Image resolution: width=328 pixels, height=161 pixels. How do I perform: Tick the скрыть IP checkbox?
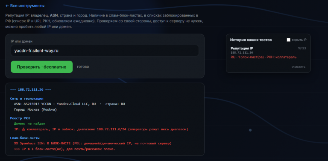click(288, 40)
